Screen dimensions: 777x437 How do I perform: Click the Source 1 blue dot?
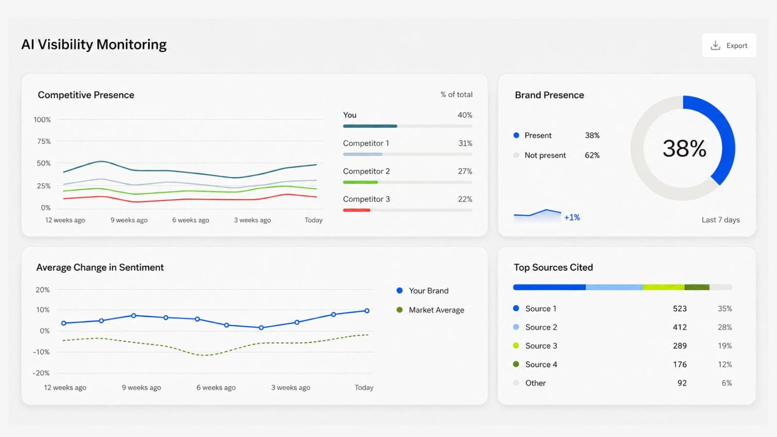pyautogui.click(x=516, y=308)
